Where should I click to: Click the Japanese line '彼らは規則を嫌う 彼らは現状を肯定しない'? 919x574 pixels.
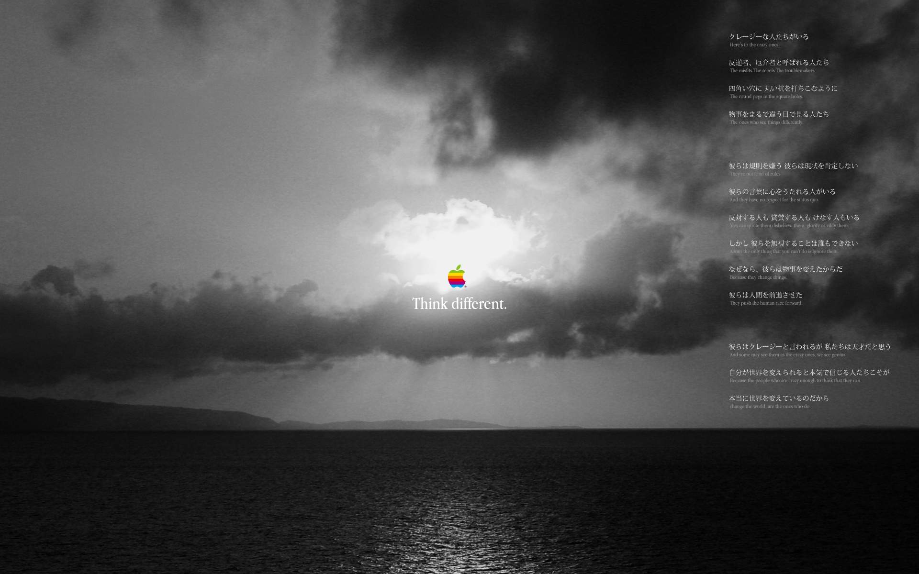tap(793, 166)
